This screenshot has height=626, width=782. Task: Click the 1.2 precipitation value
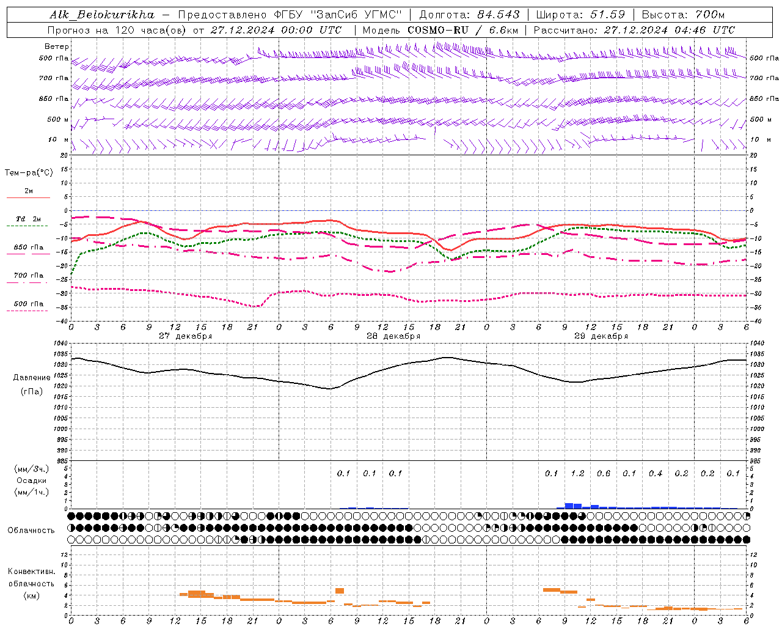click(x=577, y=473)
